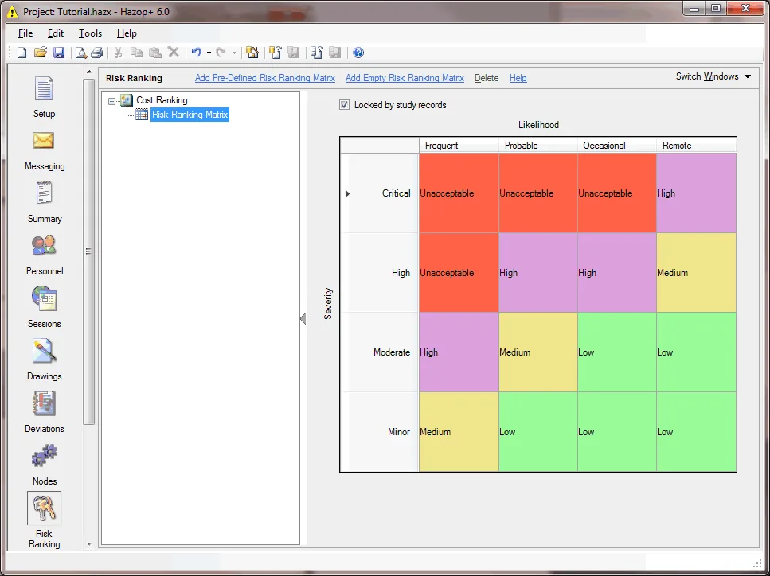
Task: Open the File menu
Action: tap(25, 33)
